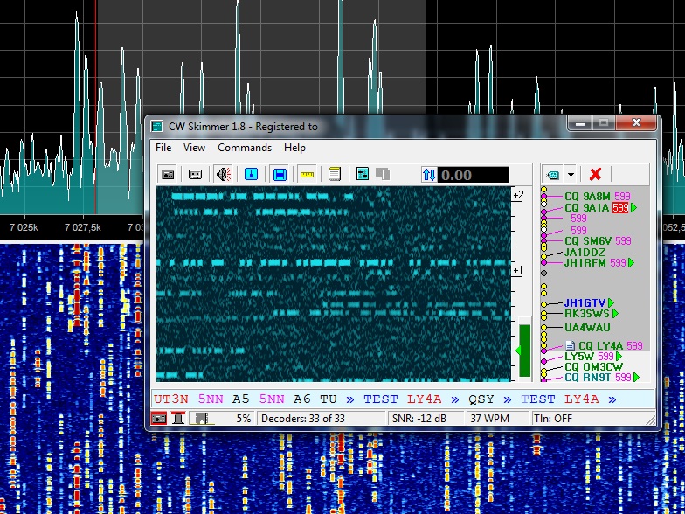Click the red telegraph key status icon
The width and height of the screenshot is (685, 514).
tap(178, 419)
